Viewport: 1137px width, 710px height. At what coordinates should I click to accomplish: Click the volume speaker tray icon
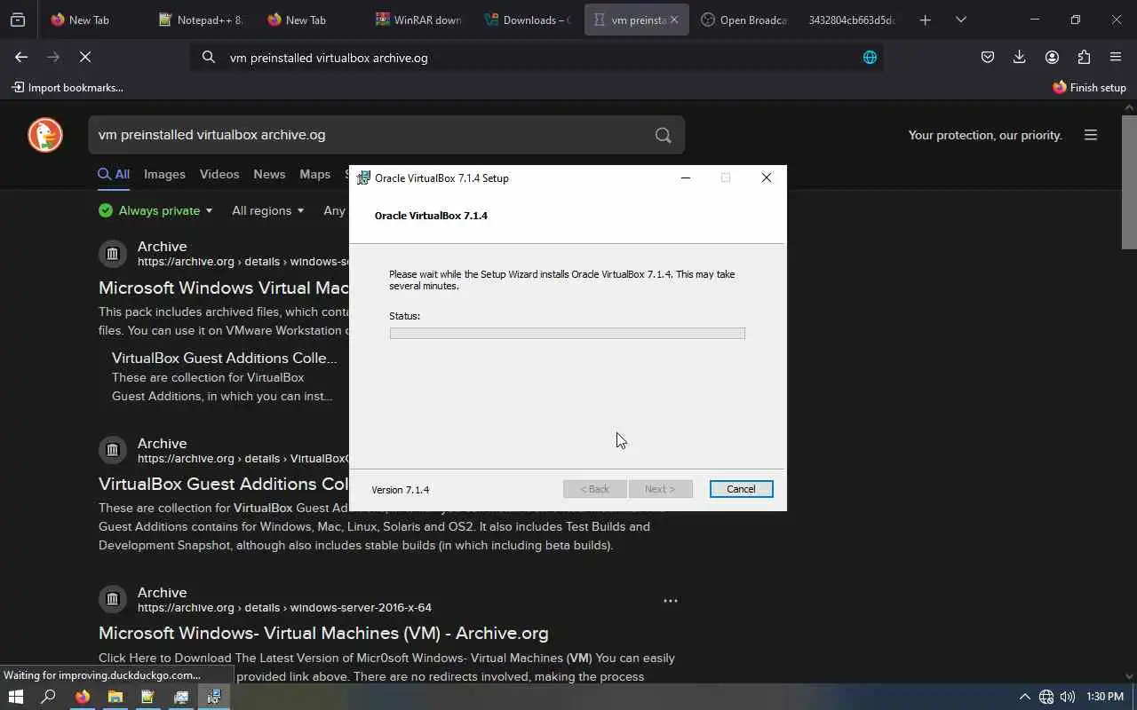1068,697
